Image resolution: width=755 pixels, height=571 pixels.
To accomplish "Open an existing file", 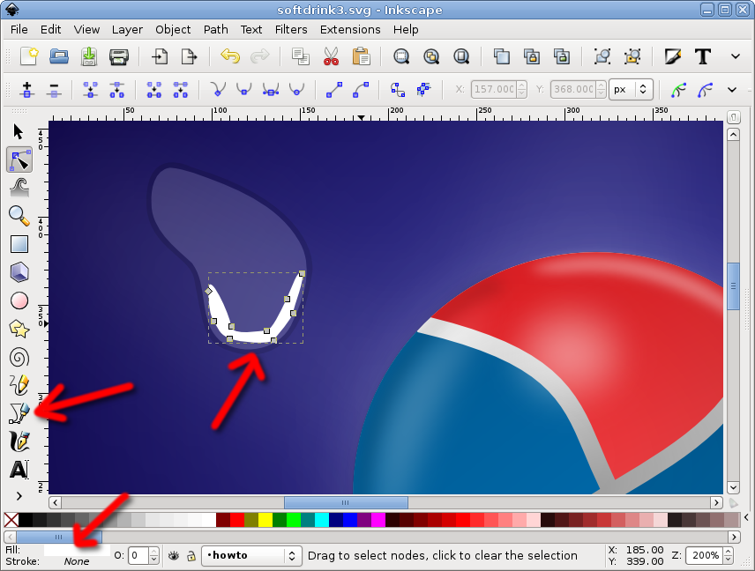I will pyautogui.click(x=59, y=56).
